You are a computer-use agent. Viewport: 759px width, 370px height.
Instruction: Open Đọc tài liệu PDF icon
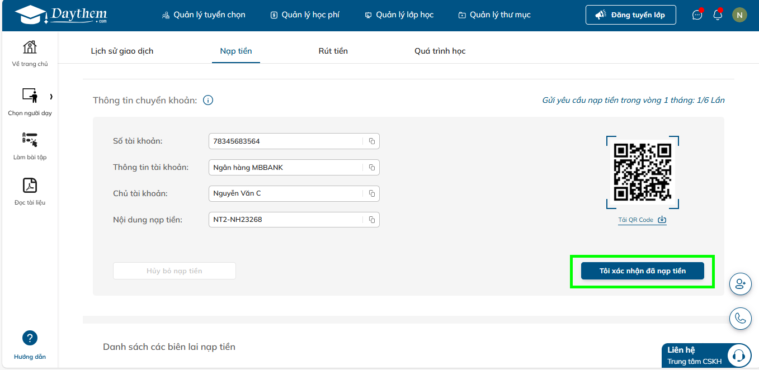pos(30,185)
